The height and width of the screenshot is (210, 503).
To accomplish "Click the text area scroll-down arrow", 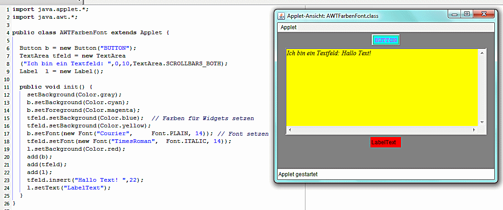I will 482,122.
